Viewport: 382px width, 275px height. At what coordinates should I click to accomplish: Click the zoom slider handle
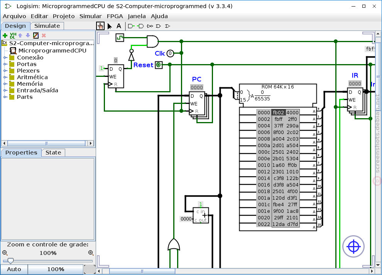point(10,261)
